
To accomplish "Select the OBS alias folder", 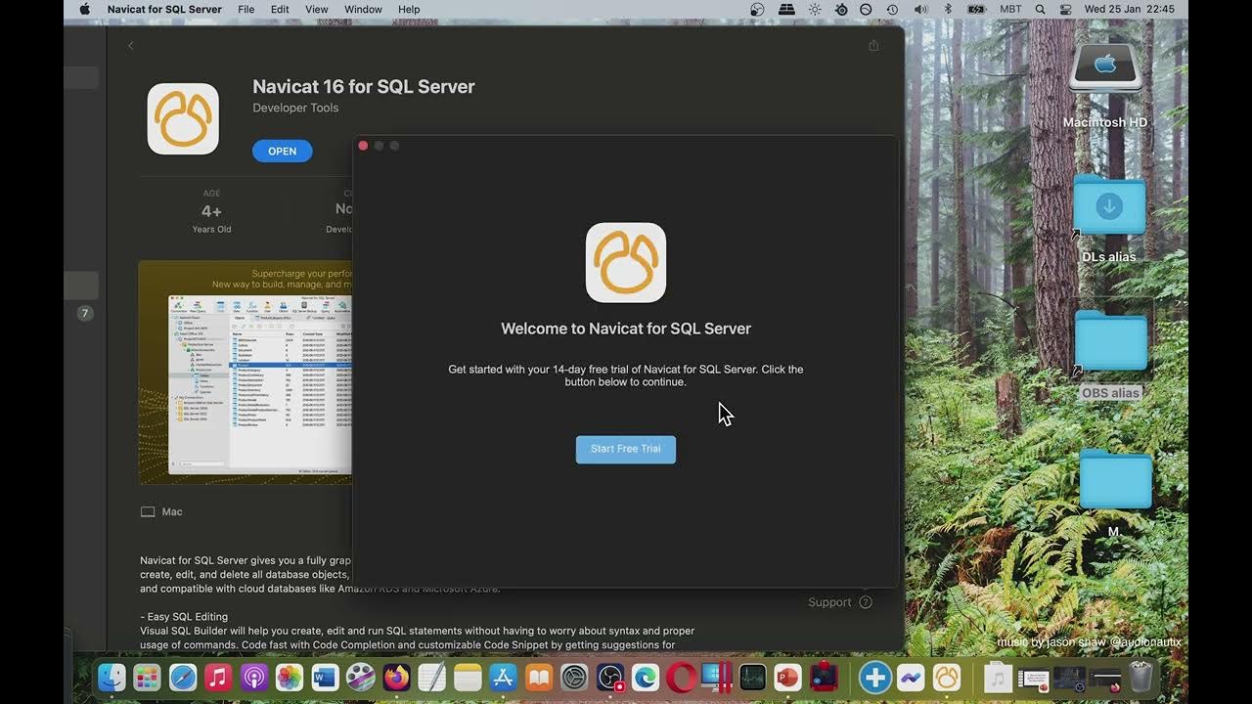I will pyautogui.click(x=1110, y=342).
